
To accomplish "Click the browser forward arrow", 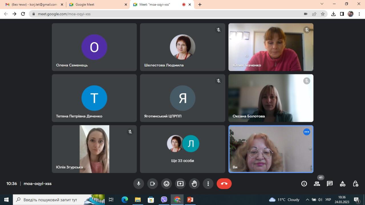I will tap(14, 14).
